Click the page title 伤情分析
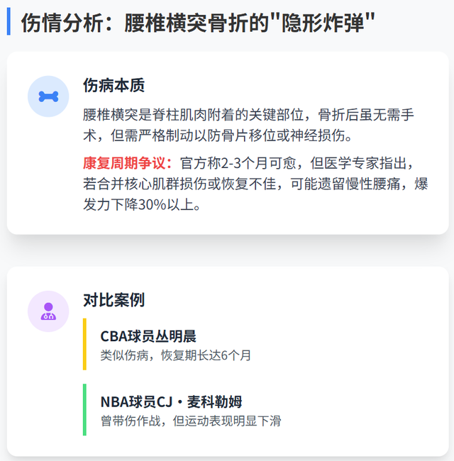Image resolution: width=454 pixels, height=461 pixels. (x=62, y=23)
